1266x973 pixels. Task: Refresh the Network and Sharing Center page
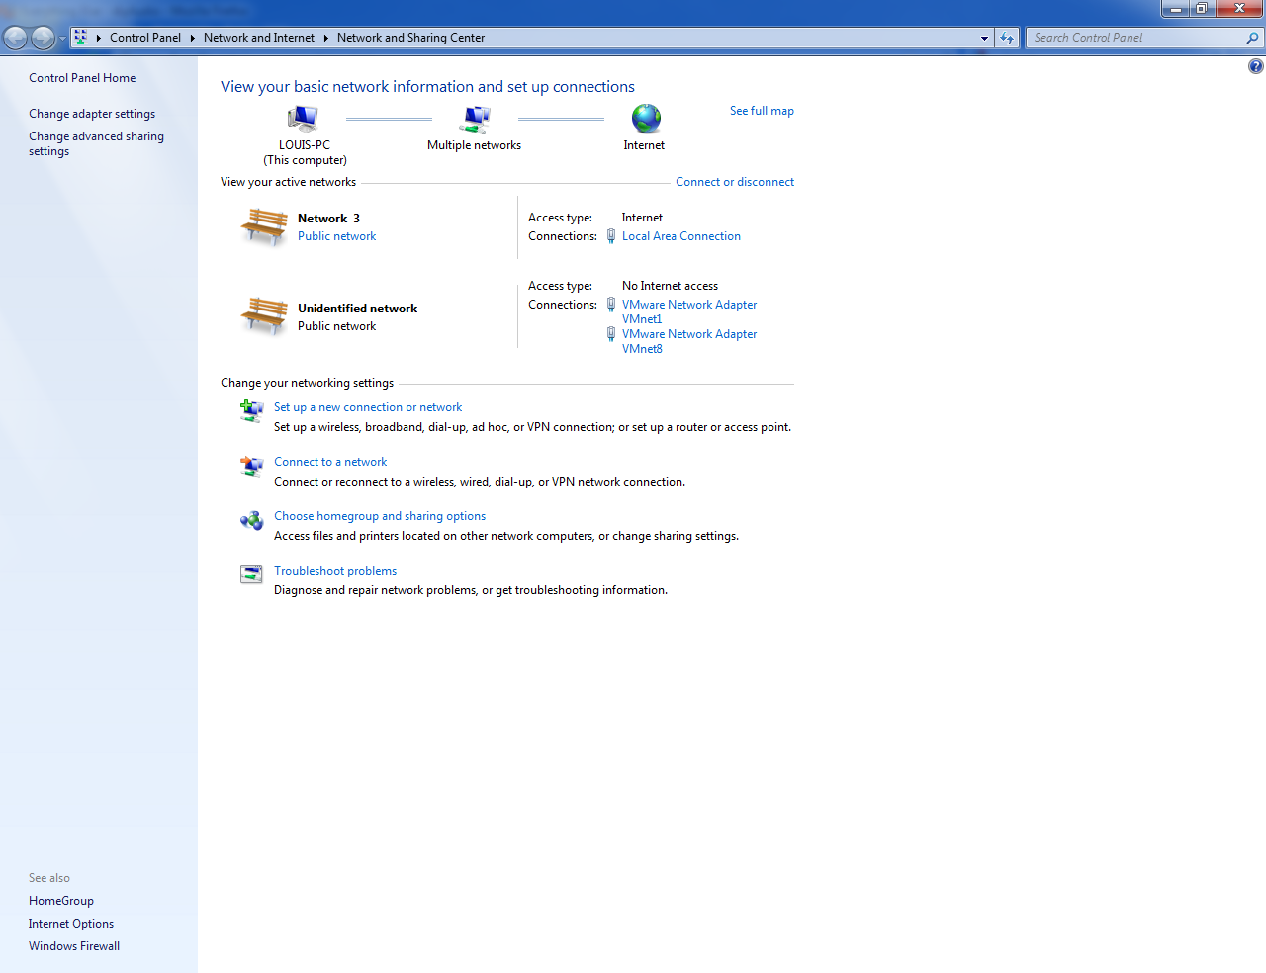coord(1007,38)
